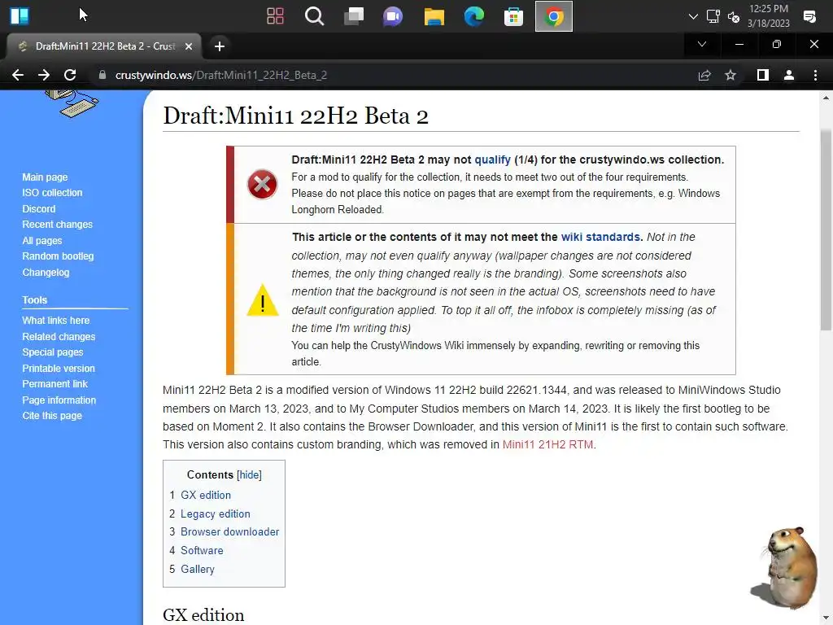Image resolution: width=833 pixels, height=625 pixels.
Task: Follow the 'wiki standards' link
Action: point(600,237)
